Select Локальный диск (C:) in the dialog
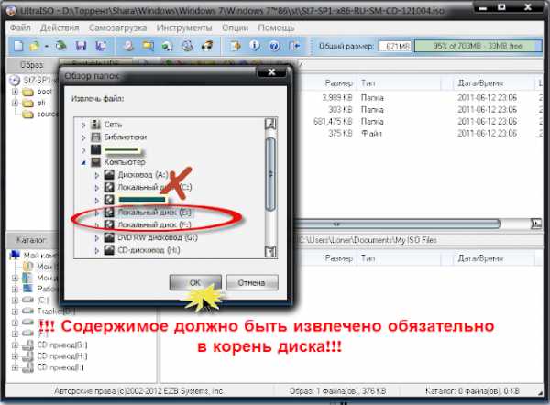 coord(155,187)
